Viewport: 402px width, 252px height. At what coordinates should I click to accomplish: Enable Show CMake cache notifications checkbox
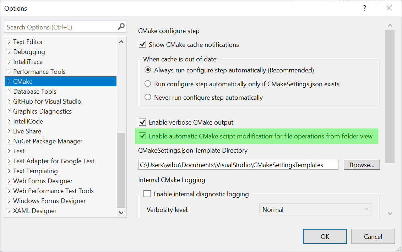pos(142,44)
